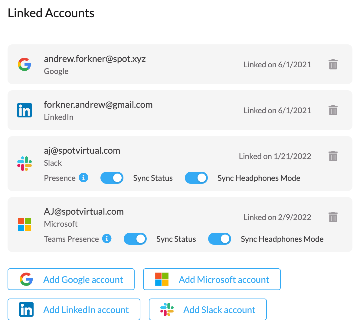The width and height of the screenshot is (360, 326).
Task: Click trash icon for Microsoft account
Action: click(x=333, y=217)
